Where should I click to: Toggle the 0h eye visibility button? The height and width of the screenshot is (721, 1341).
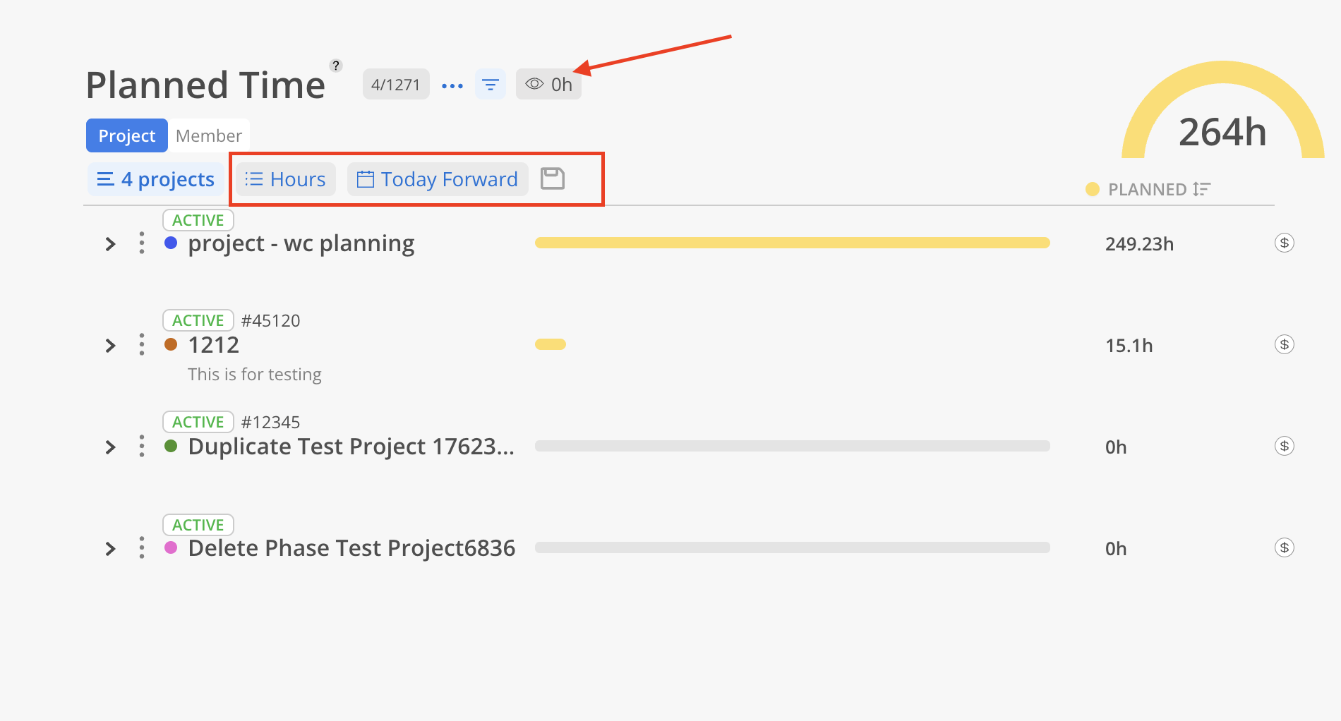(x=548, y=85)
